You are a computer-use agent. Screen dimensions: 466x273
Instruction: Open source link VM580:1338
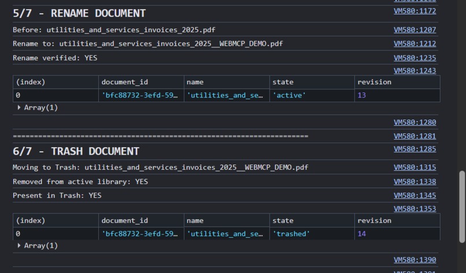415,182
